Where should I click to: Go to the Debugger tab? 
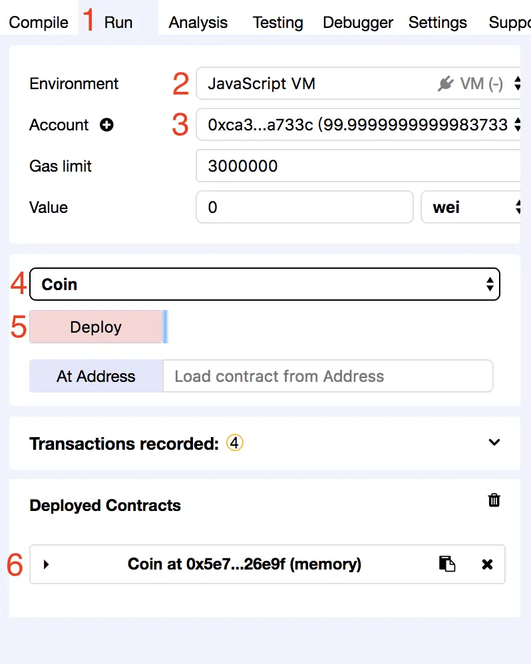(x=358, y=23)
